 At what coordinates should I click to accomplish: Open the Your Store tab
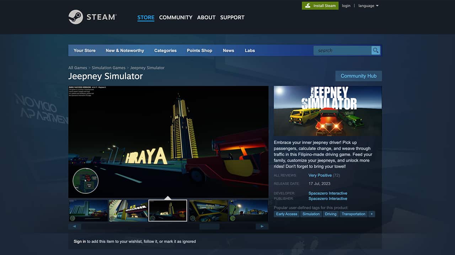coord(85,51)
